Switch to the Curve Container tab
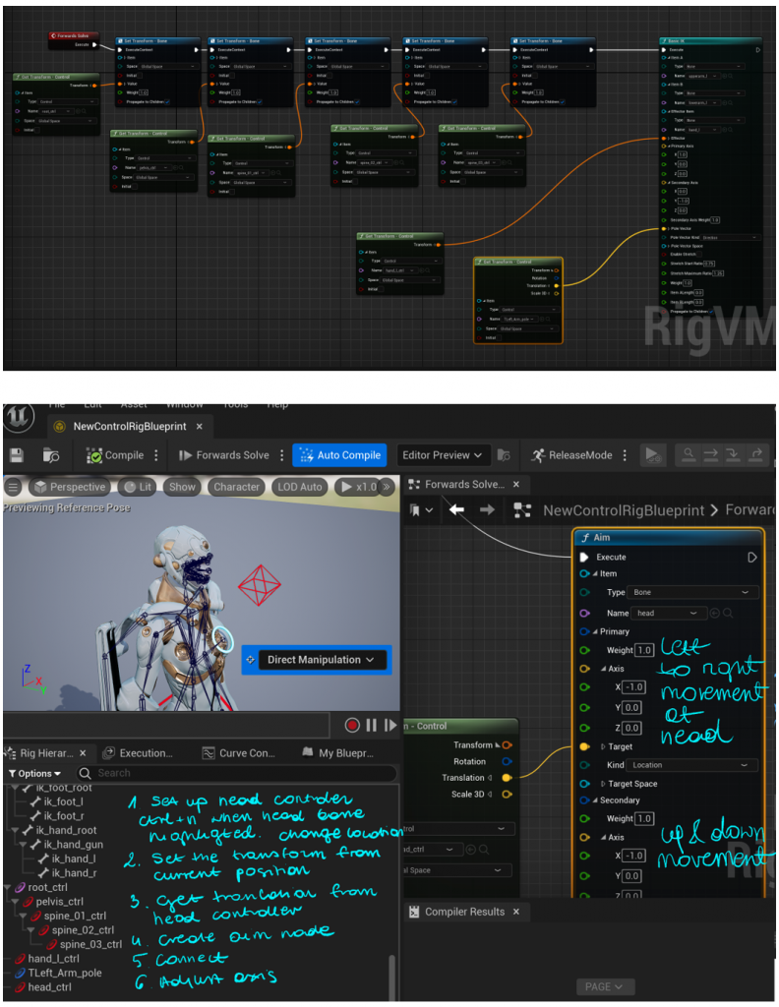 pyautogui.click(x=239, y=752)
